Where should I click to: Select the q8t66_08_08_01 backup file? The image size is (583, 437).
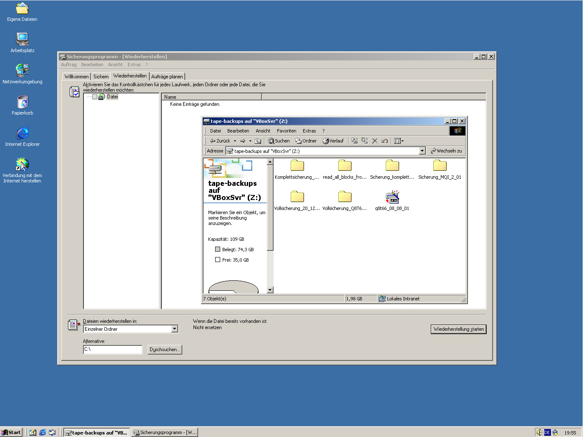tap(392, 197)
